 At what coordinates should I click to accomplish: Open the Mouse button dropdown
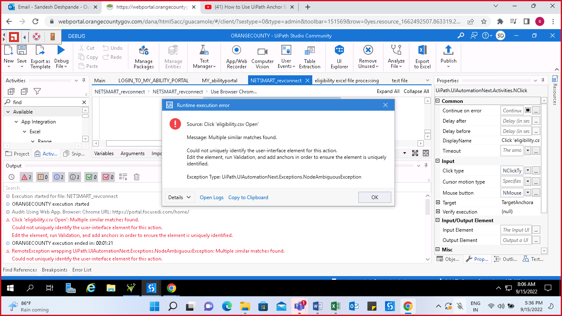(528, 193)
